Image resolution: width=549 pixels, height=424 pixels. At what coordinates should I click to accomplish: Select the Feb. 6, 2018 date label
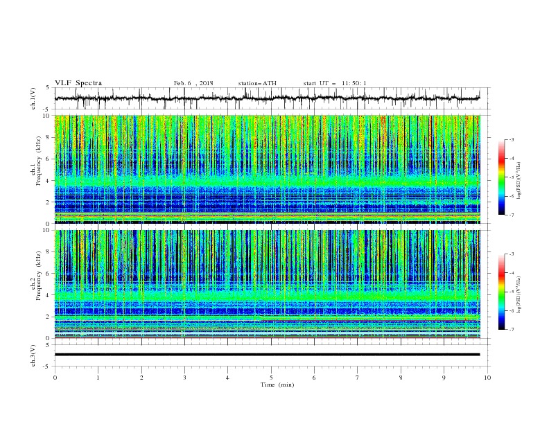[193, 83]
